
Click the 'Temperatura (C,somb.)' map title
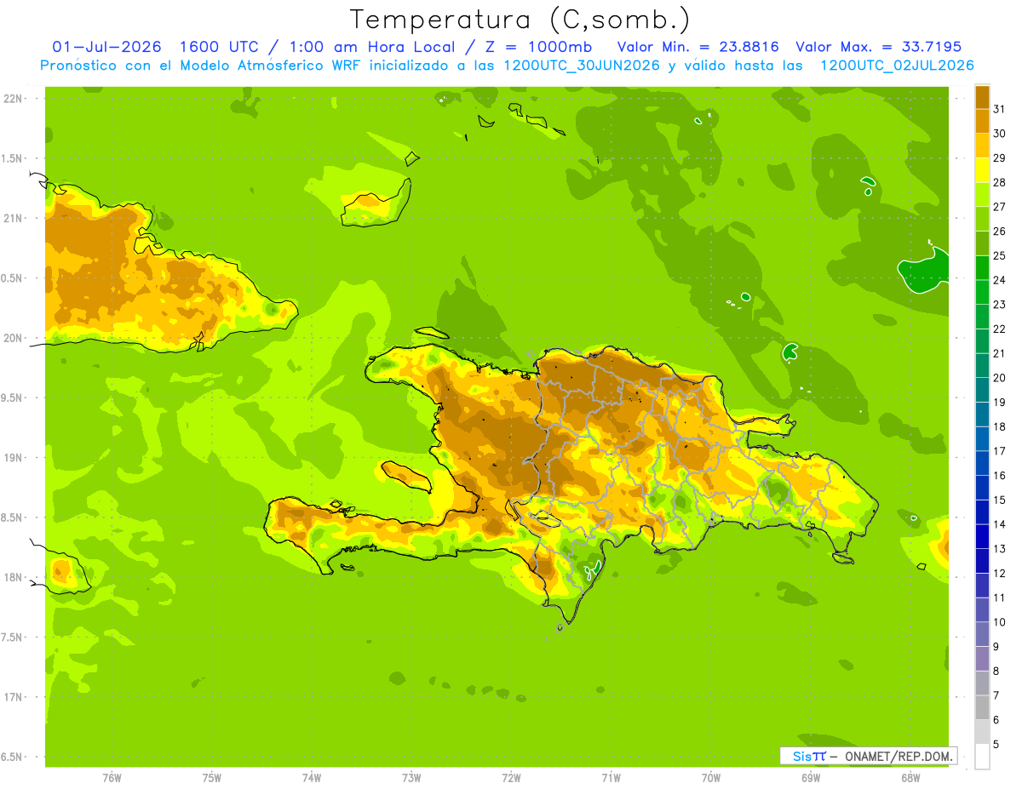pos(520,20)
